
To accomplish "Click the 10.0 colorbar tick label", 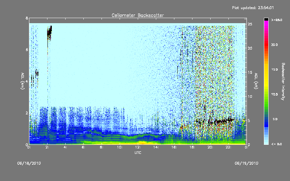I will pos(274,94).
